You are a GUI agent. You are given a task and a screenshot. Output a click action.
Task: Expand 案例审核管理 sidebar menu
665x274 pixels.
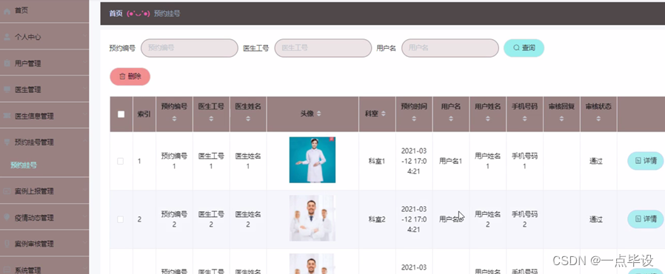[x=44, y=244]
